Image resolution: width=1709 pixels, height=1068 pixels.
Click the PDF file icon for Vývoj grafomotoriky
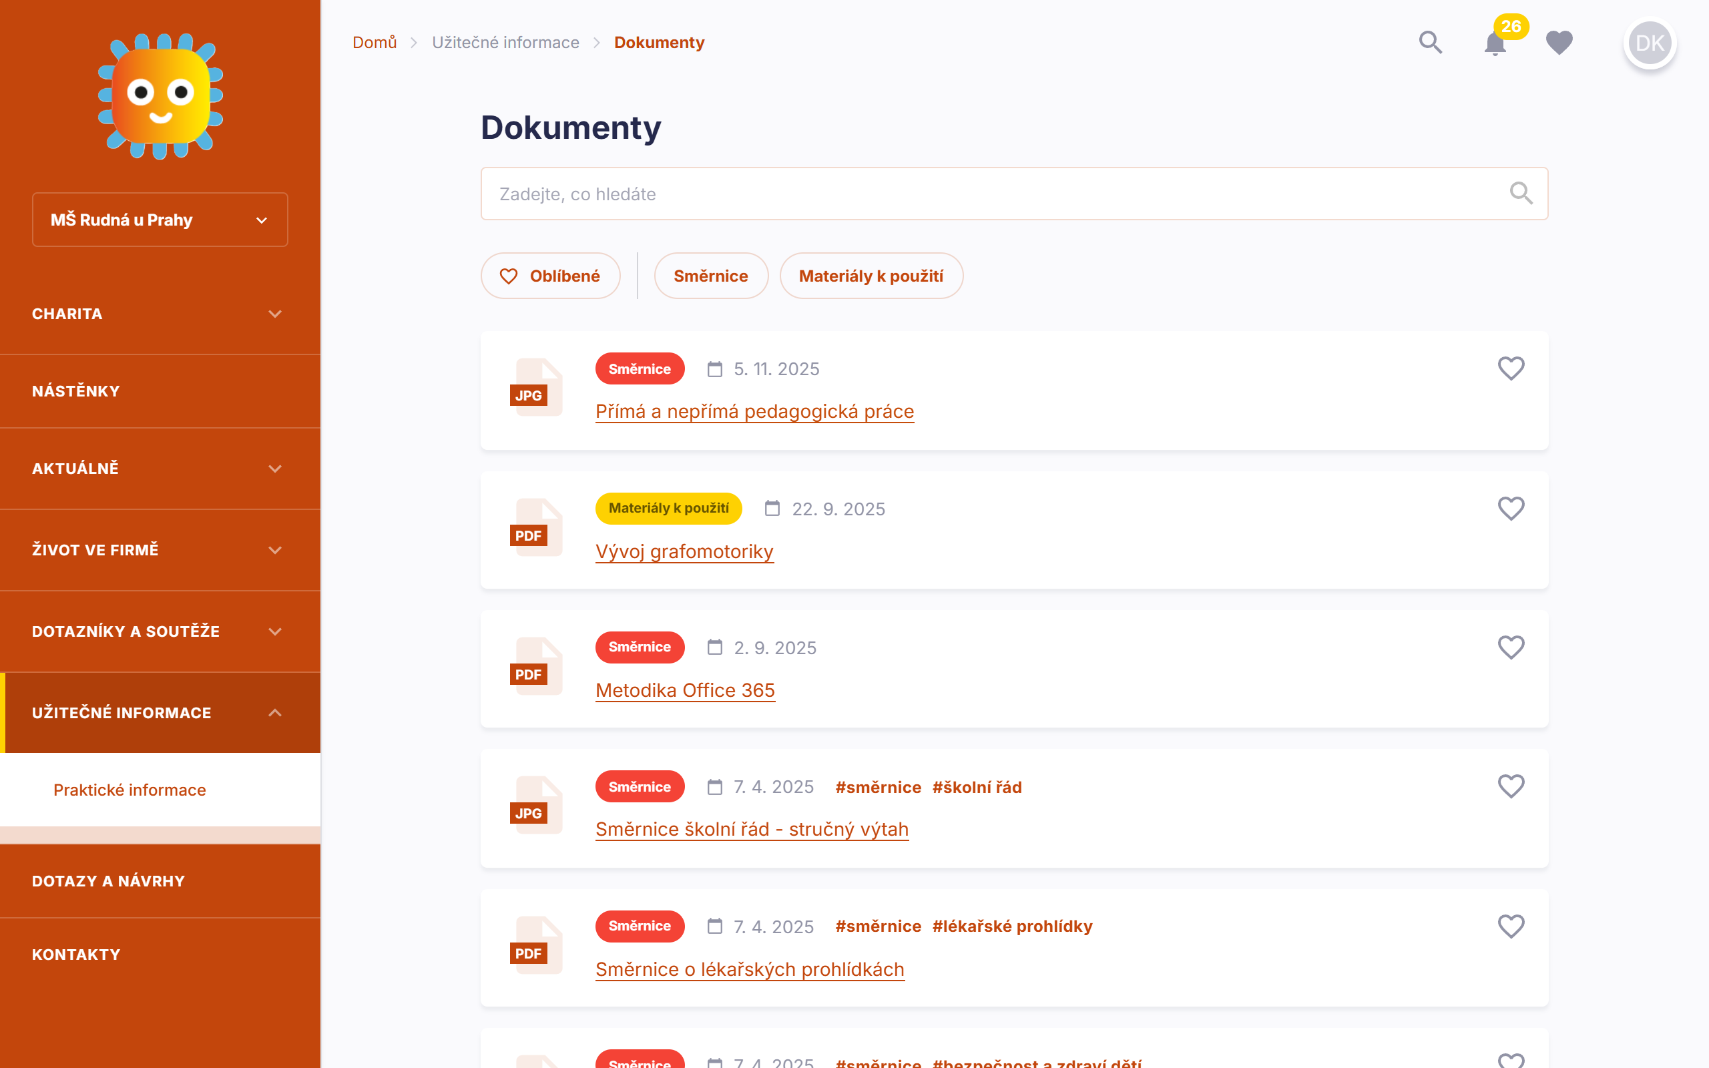537,527
